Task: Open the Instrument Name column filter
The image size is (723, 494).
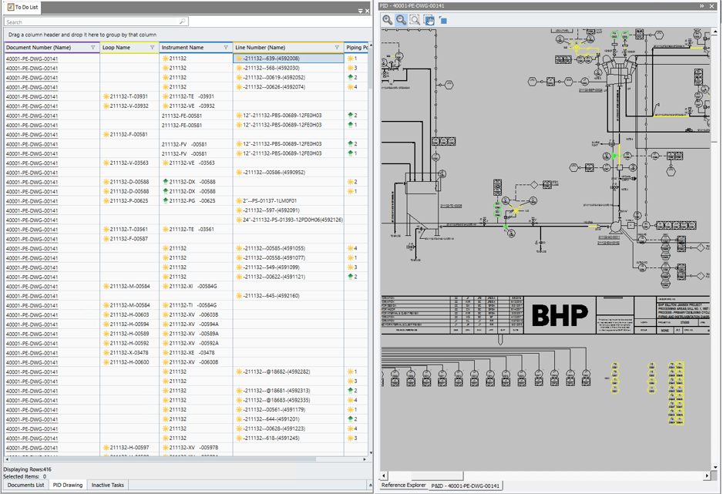Action: pyautogui.click(x=226, y=48)
